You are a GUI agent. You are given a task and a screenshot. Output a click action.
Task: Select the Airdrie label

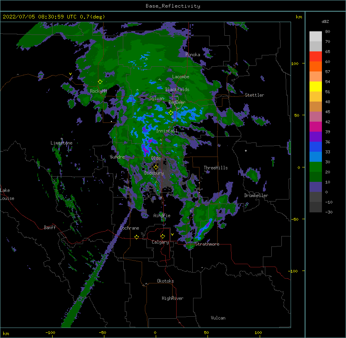tap(162, 216)
